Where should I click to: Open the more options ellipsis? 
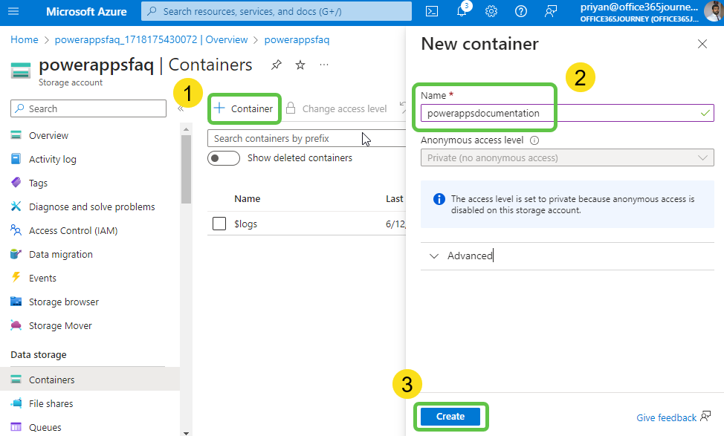click(323, 65)
